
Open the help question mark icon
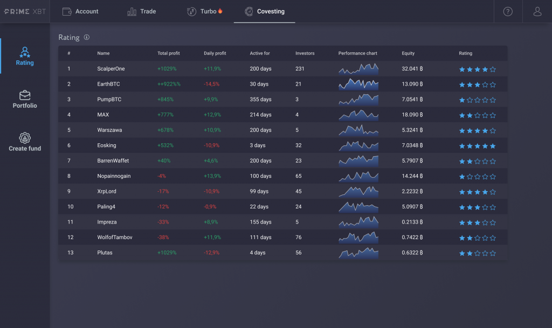pos(507,11)
